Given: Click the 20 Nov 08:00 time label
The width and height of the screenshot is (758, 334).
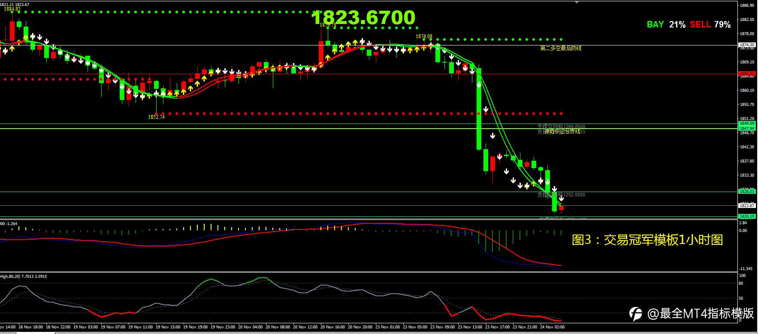Looking at the screenshot, I should [x=278, y=327].
